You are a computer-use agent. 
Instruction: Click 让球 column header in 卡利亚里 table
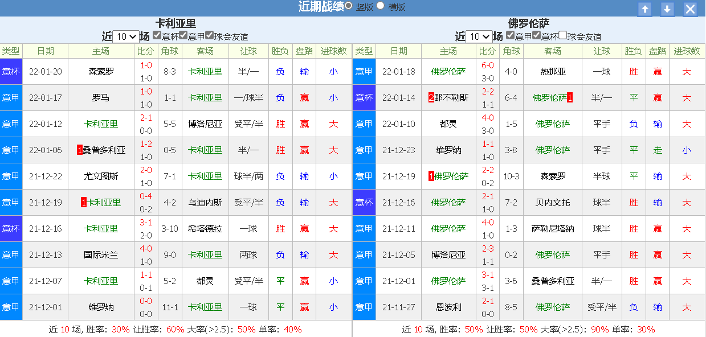pos(249,51)
